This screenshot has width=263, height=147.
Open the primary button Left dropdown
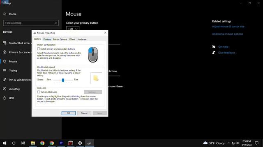point(73,29)
